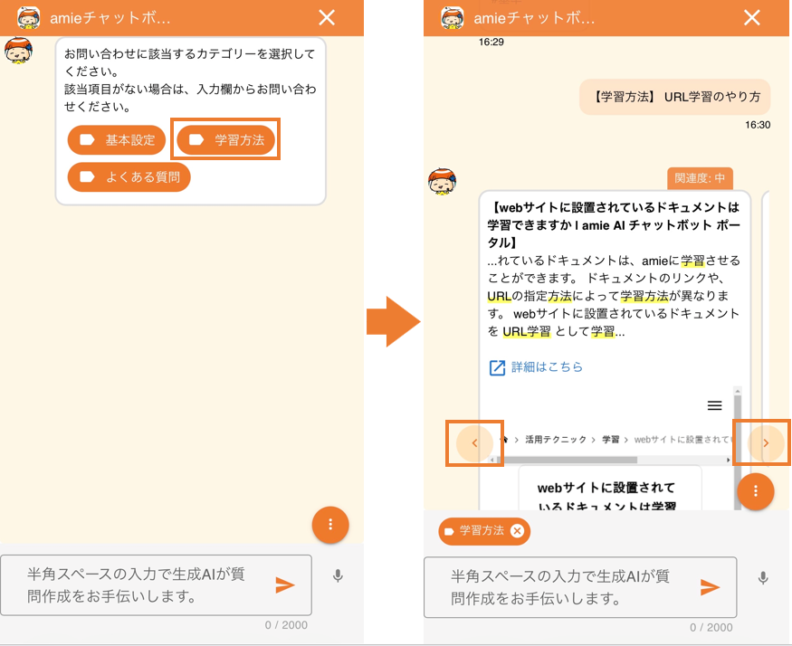Show previous result card with left chevron
Screen dimensions: 792x646
tap(474, 443)
